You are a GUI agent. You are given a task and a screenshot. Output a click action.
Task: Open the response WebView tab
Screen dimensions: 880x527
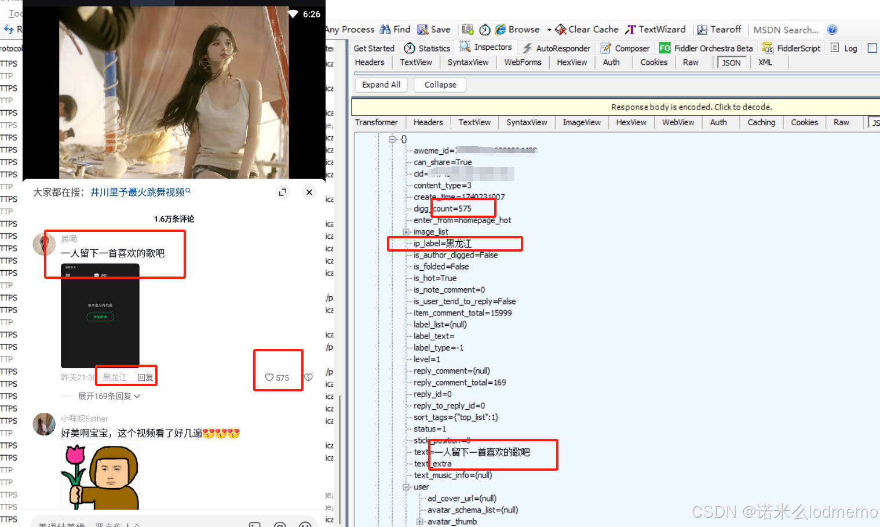coord(678,122)
